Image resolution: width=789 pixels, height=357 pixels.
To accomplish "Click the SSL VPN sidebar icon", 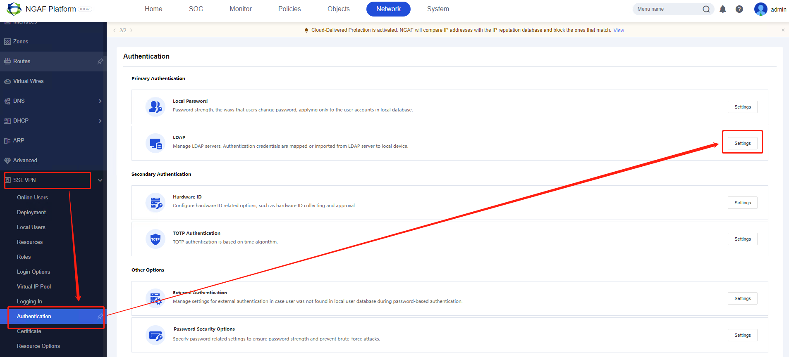I will [x=7, y=180].
